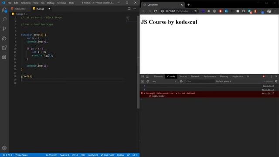Toggle the console sidebar

coord(143,82)
